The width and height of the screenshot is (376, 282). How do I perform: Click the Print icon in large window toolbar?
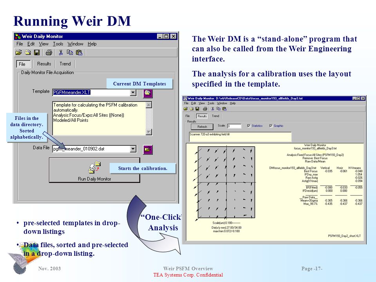click(x=49, y=52)
